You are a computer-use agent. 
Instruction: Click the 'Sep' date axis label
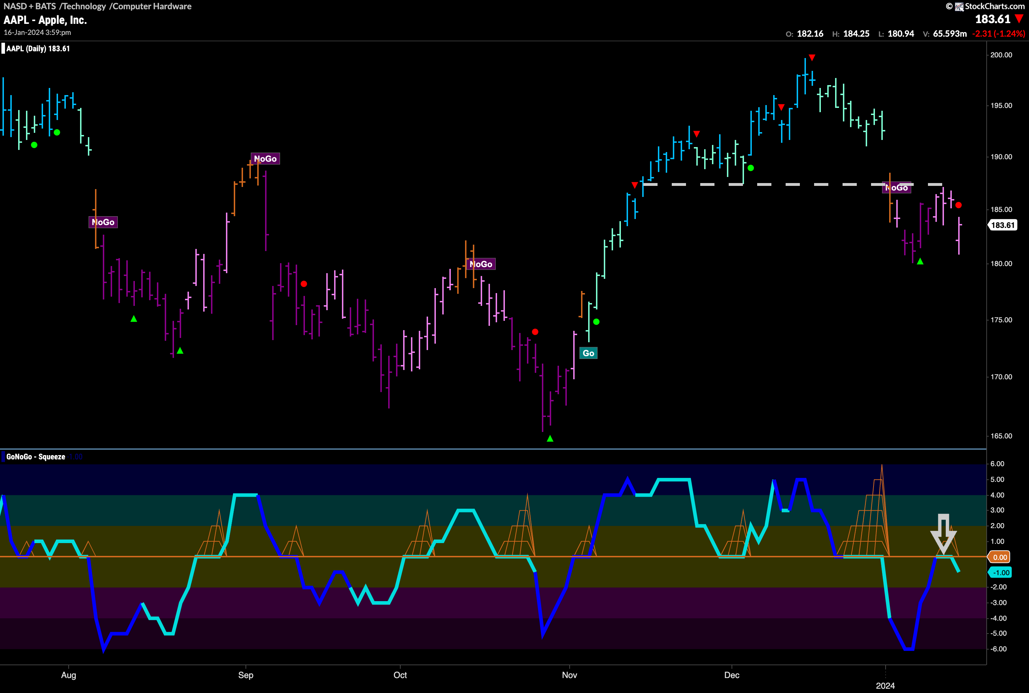pos(246,675)
